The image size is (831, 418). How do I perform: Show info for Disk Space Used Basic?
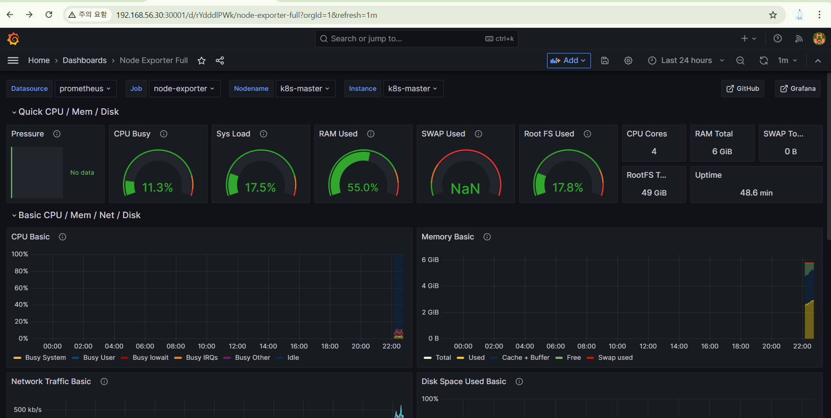[x=519, y=382]
